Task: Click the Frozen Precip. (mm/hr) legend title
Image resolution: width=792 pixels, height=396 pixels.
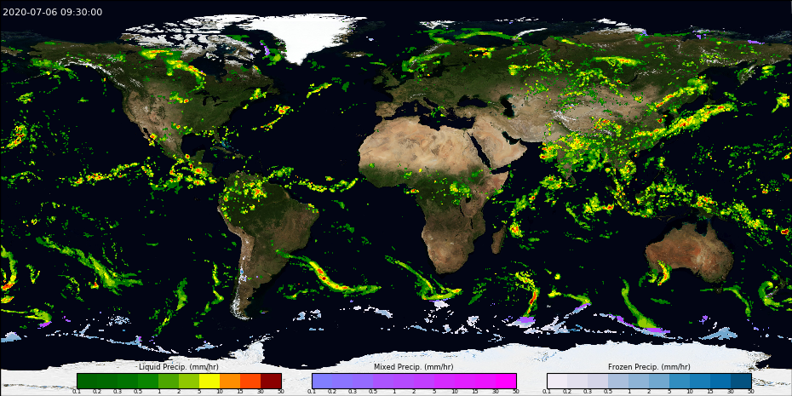Action: (x=649, y=367)
